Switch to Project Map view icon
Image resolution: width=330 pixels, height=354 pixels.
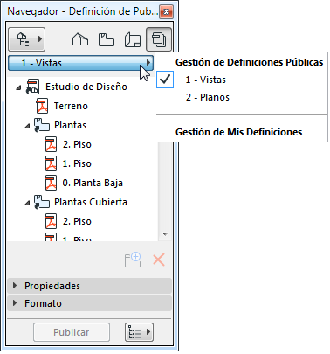[80, 39]
